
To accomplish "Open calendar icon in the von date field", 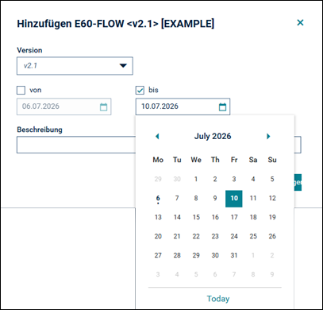I will (x=103, y=107).
